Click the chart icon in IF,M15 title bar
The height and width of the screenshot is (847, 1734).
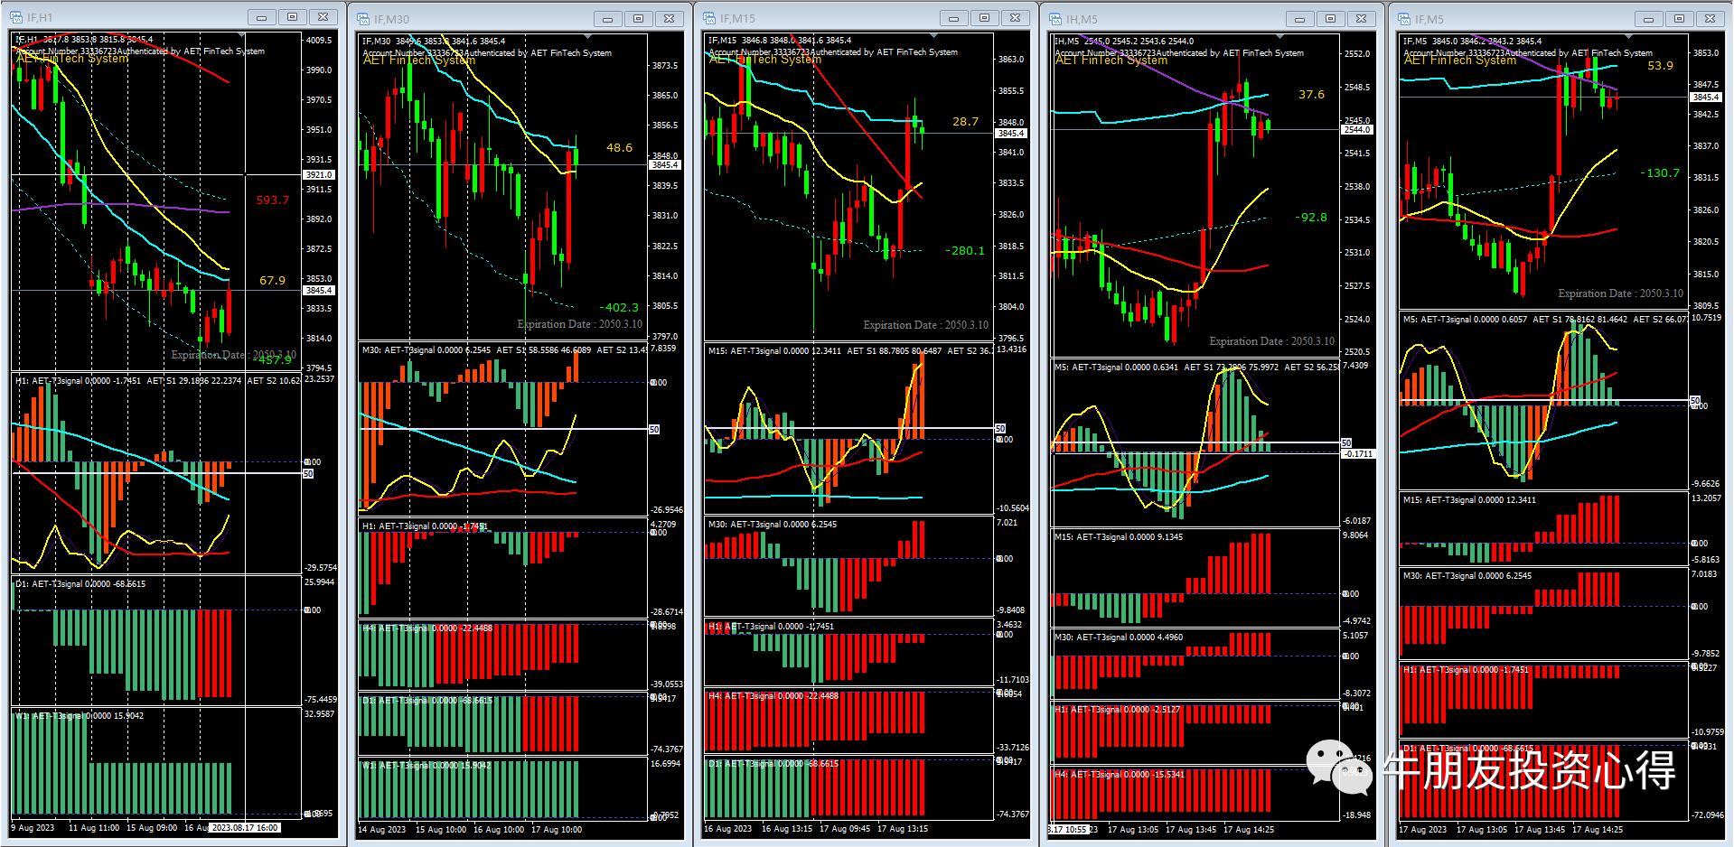point(710,18)
